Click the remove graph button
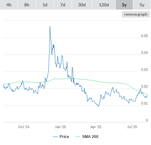 (136, 14)
